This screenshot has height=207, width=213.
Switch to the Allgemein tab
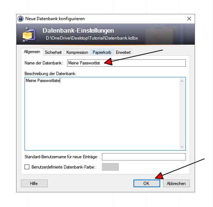pos(32,52)
